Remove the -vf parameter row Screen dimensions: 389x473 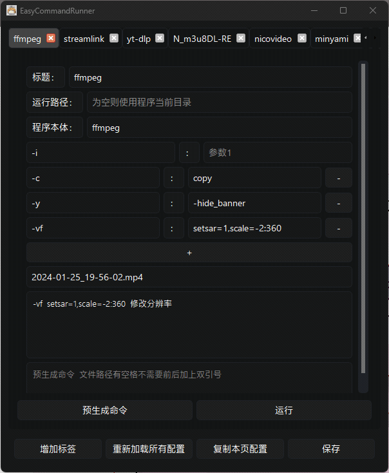point(339,228)
